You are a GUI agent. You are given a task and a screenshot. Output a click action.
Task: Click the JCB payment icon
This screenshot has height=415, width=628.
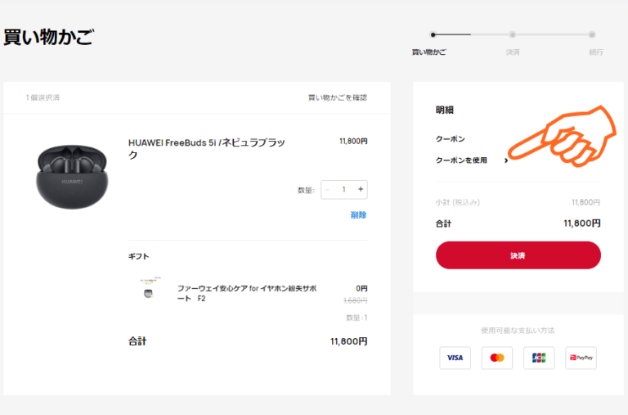539,358
